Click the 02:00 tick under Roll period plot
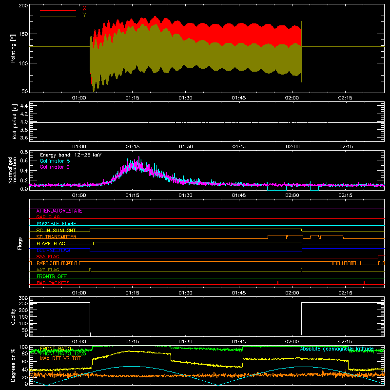Image resolution: width=390 pixels, height=390 pixels. (293, 147)
